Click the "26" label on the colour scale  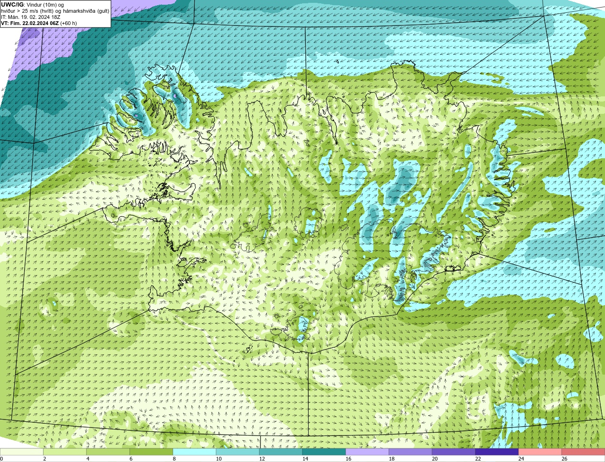pyautogui.click(x=564, y=459)
